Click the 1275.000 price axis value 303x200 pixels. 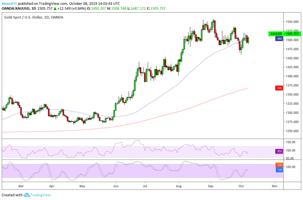292,122
